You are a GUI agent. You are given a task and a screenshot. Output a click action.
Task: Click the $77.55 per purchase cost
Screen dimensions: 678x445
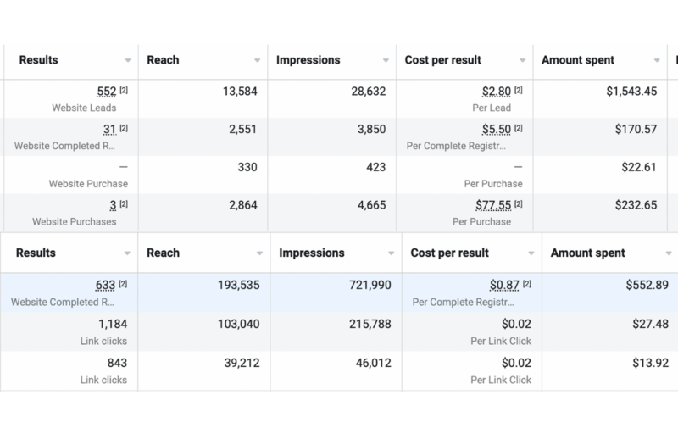coord(493,205)
